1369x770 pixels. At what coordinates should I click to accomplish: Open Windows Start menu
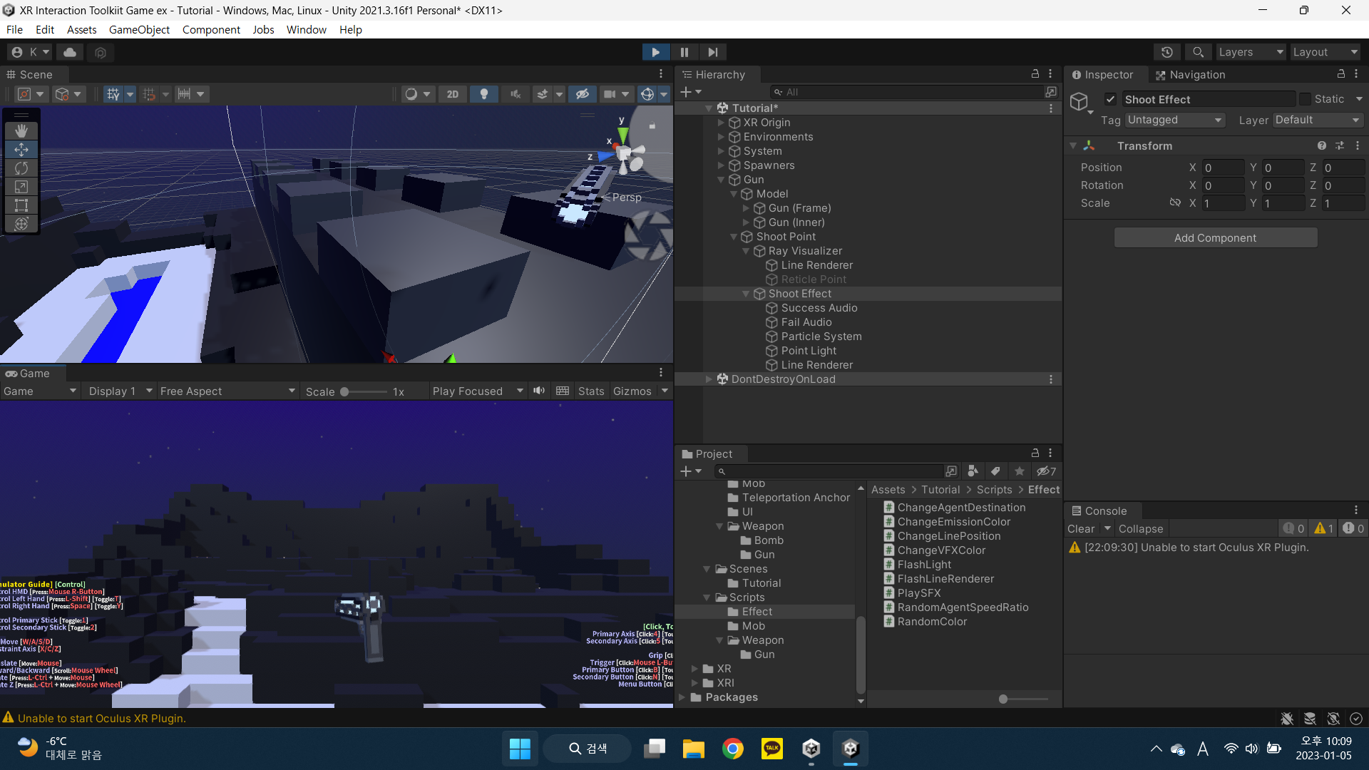(520, 749)
